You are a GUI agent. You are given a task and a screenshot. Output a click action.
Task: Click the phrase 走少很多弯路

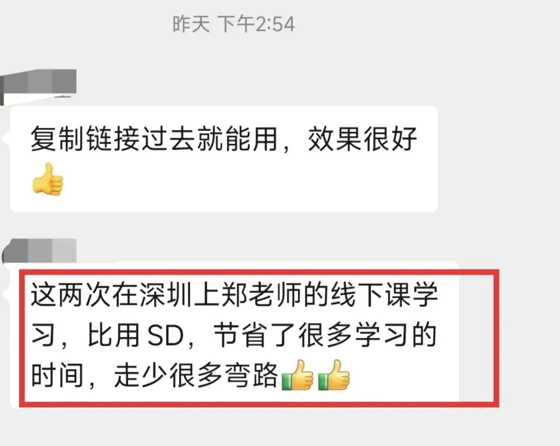pos(196,375)
